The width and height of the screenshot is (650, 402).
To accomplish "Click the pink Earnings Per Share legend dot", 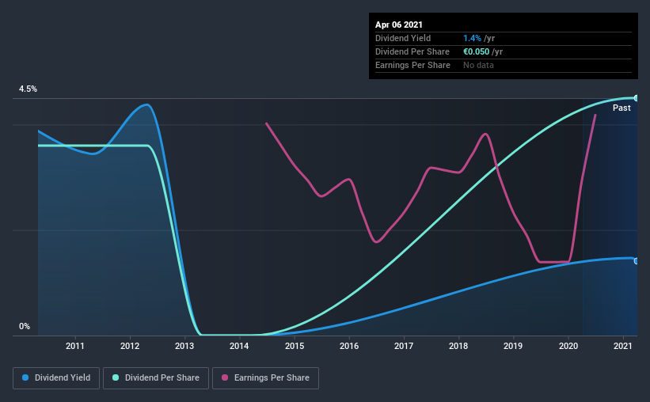I will (x=225, y=377).
